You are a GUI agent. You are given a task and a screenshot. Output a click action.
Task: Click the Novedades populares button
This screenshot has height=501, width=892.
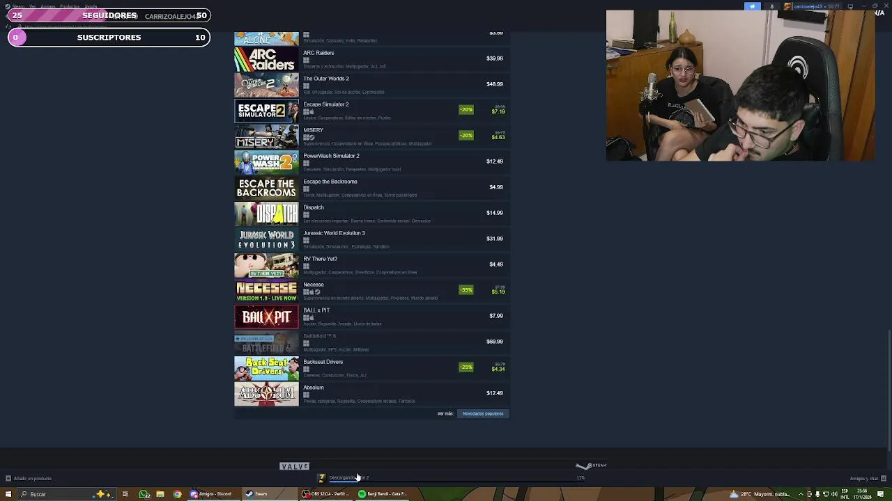[483, 413]
